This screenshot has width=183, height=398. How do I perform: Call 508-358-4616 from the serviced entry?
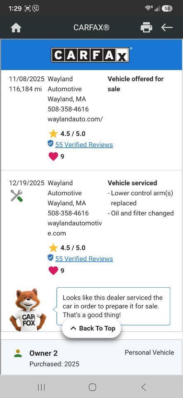coord(68,213)
